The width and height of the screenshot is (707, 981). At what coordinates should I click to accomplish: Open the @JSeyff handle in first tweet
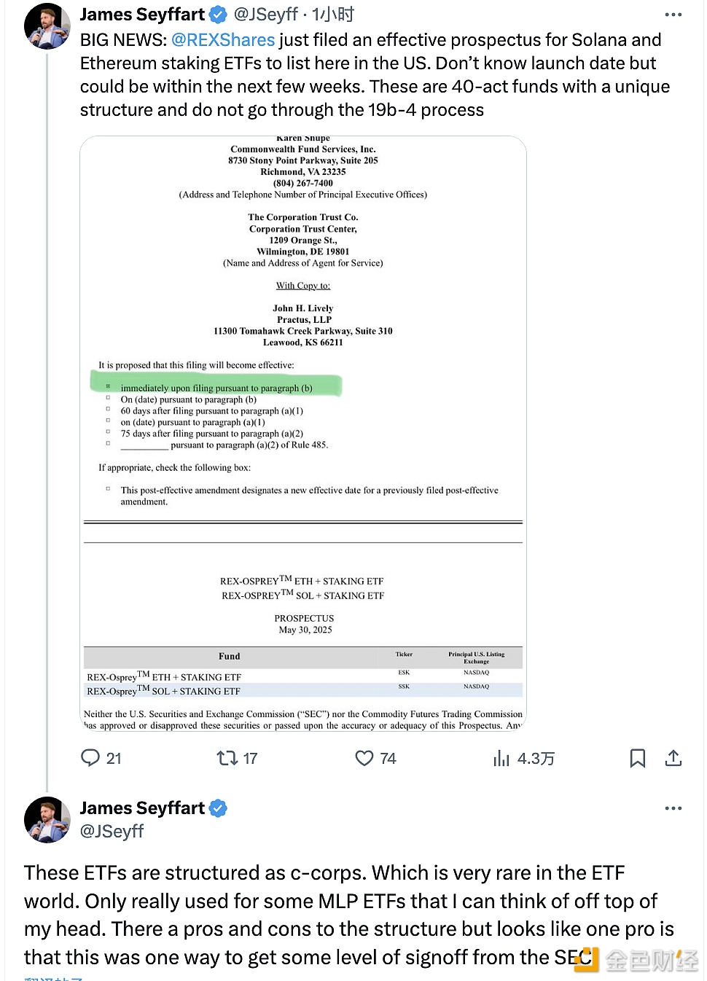tap(266, 15)
